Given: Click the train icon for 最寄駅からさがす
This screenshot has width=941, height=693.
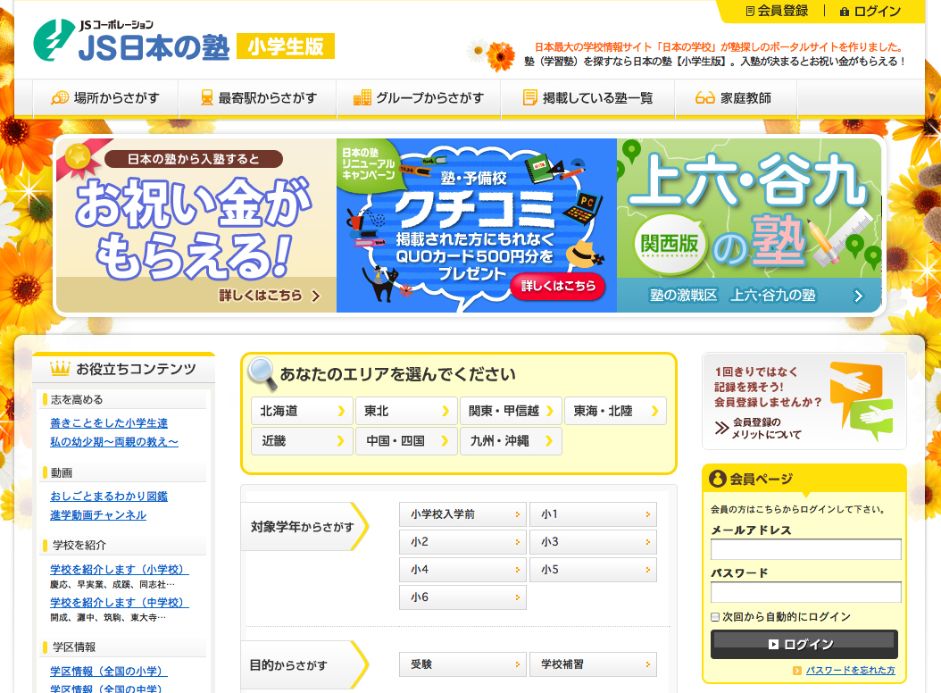Looking at the screenshot, I should click(206, 97).
